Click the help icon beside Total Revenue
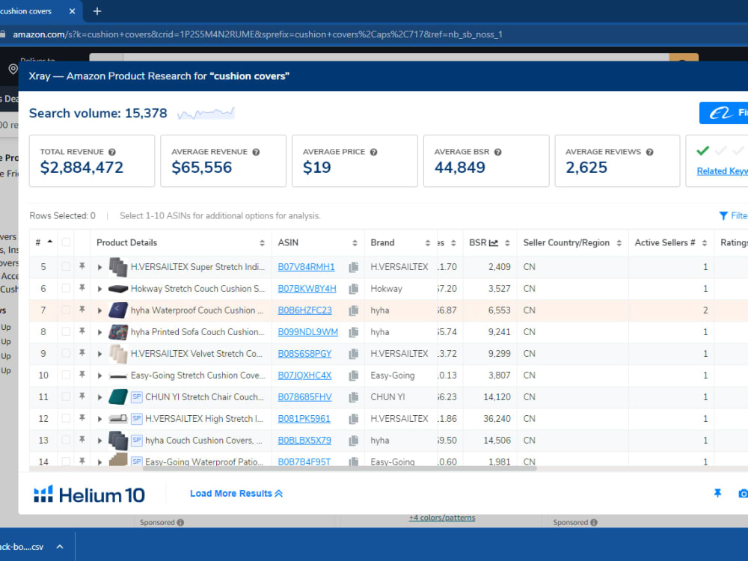This screenshot has height=561, width=748. pos(112,152)
